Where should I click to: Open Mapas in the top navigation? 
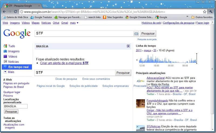point(36,23)
